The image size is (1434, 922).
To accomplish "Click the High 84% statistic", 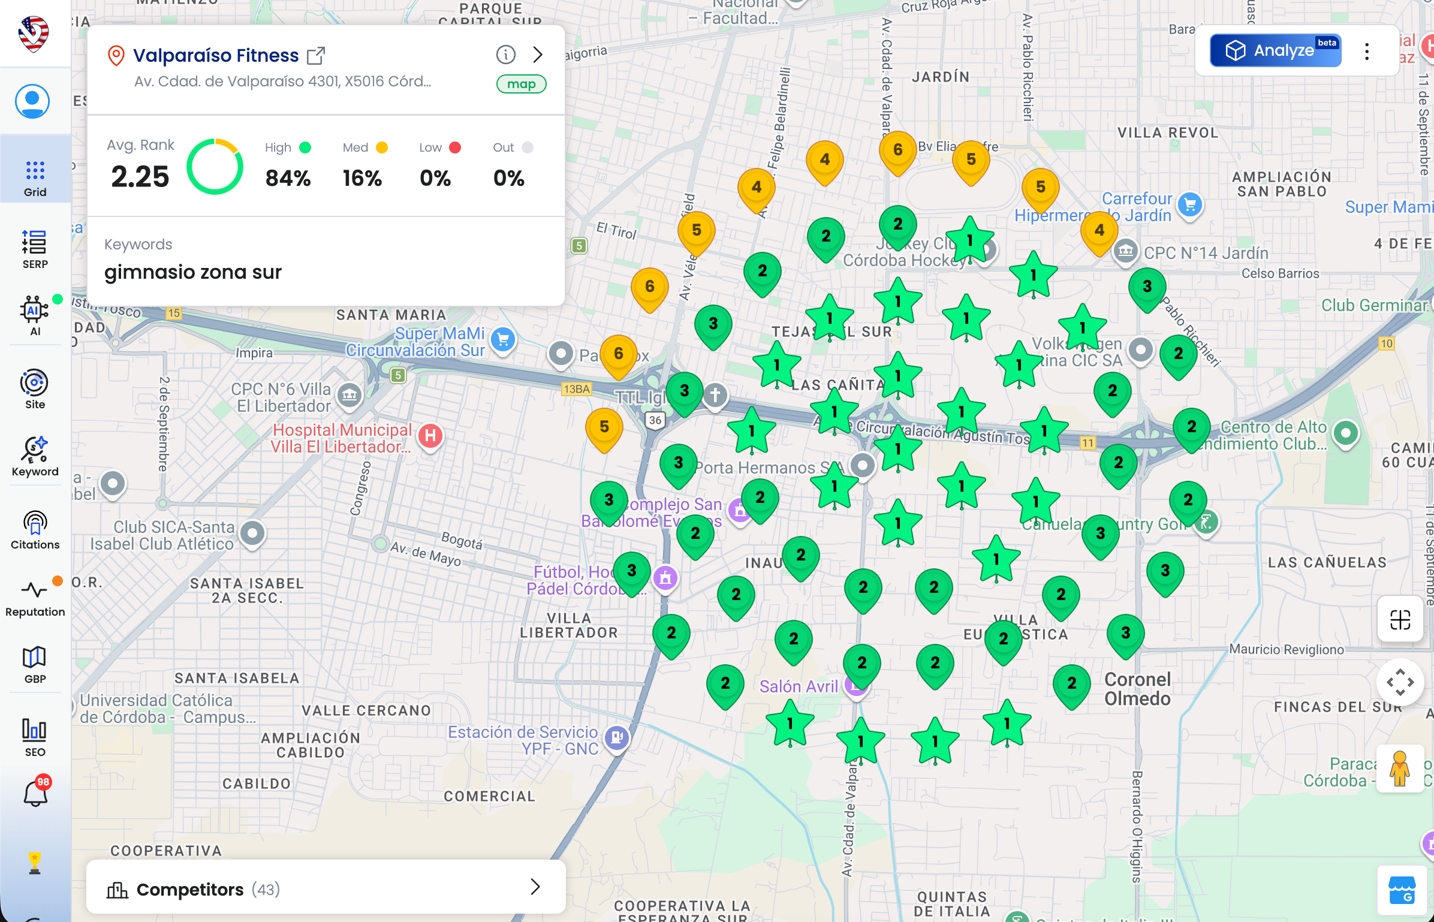I will click(x=288, y=165).
